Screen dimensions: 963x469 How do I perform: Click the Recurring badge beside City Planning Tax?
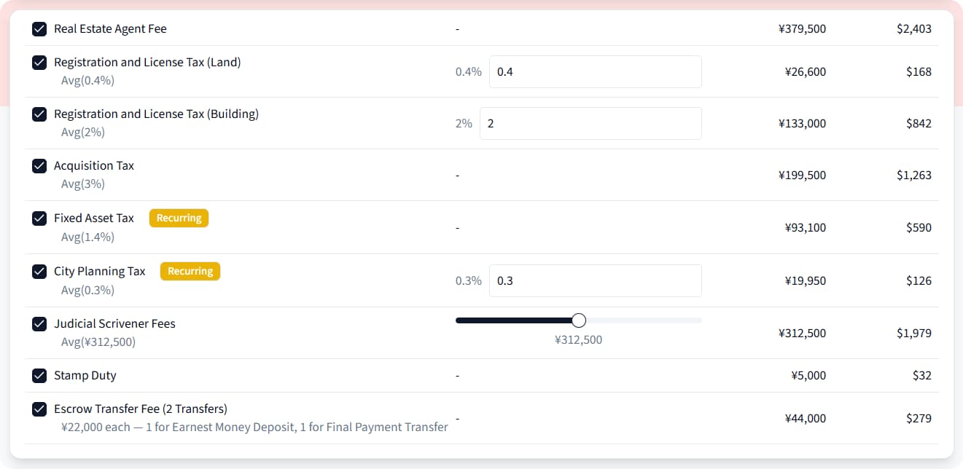(x=190, y=272)
